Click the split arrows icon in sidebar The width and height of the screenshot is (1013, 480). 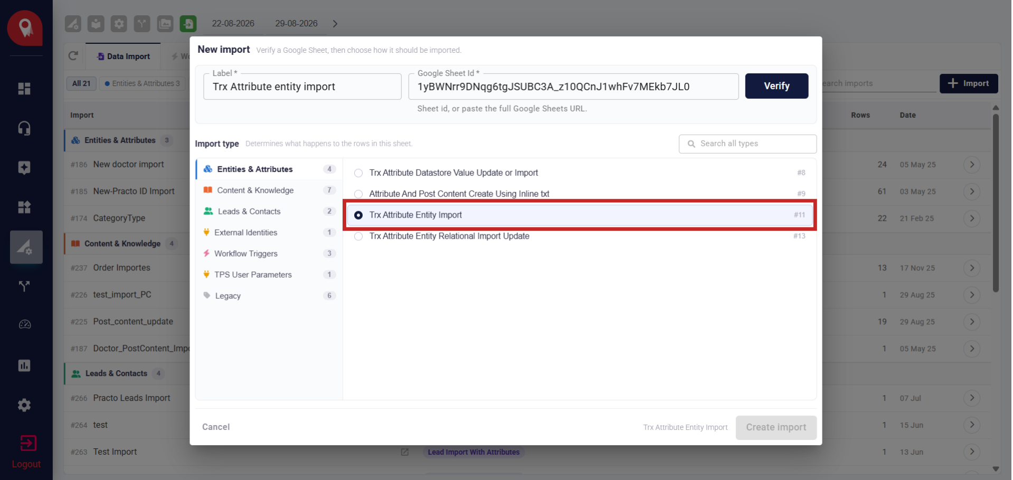[24, 286]
